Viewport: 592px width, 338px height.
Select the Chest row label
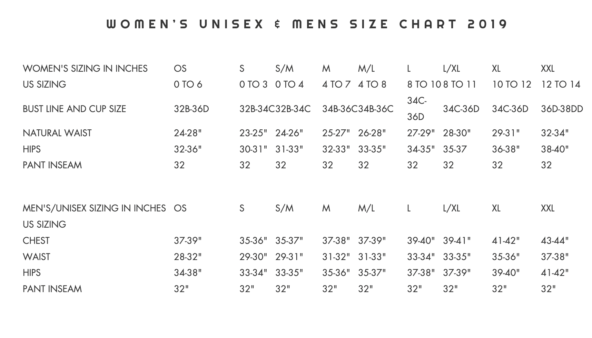tap(36, 240)
